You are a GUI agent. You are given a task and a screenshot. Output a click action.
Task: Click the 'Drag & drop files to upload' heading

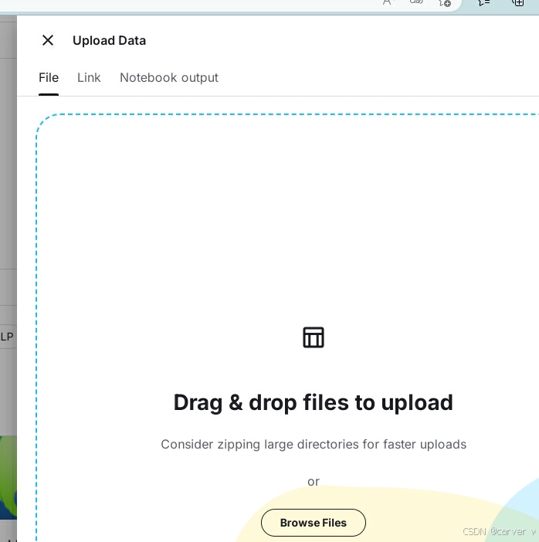[x=314, y=402]
